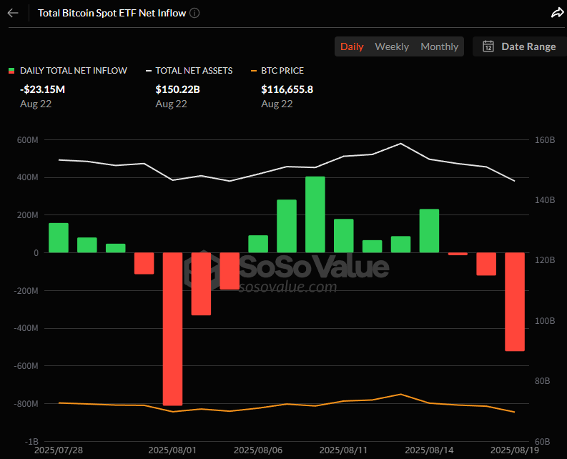Click the largest red outflow bar near 2025/08/01

pyautogui.click(x=172, y=329)
